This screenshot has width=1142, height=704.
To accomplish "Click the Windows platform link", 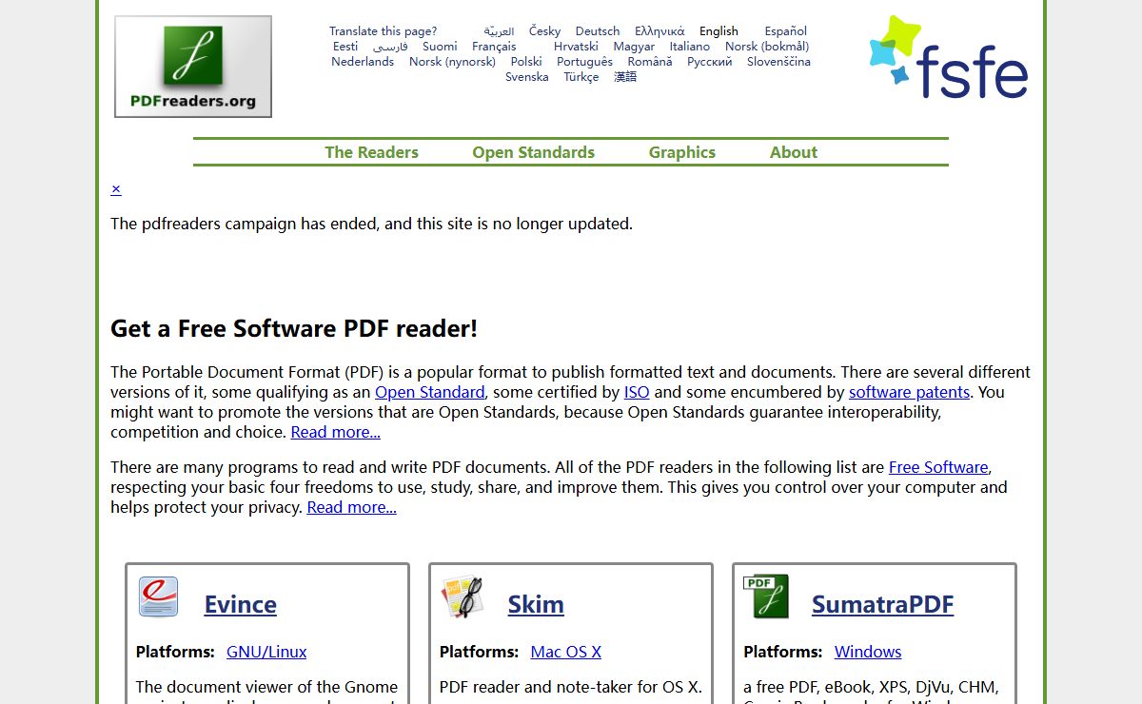I will [x=868, y=652].
